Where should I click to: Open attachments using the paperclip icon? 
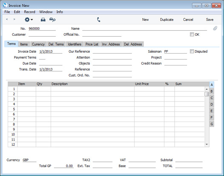(215, 28)
